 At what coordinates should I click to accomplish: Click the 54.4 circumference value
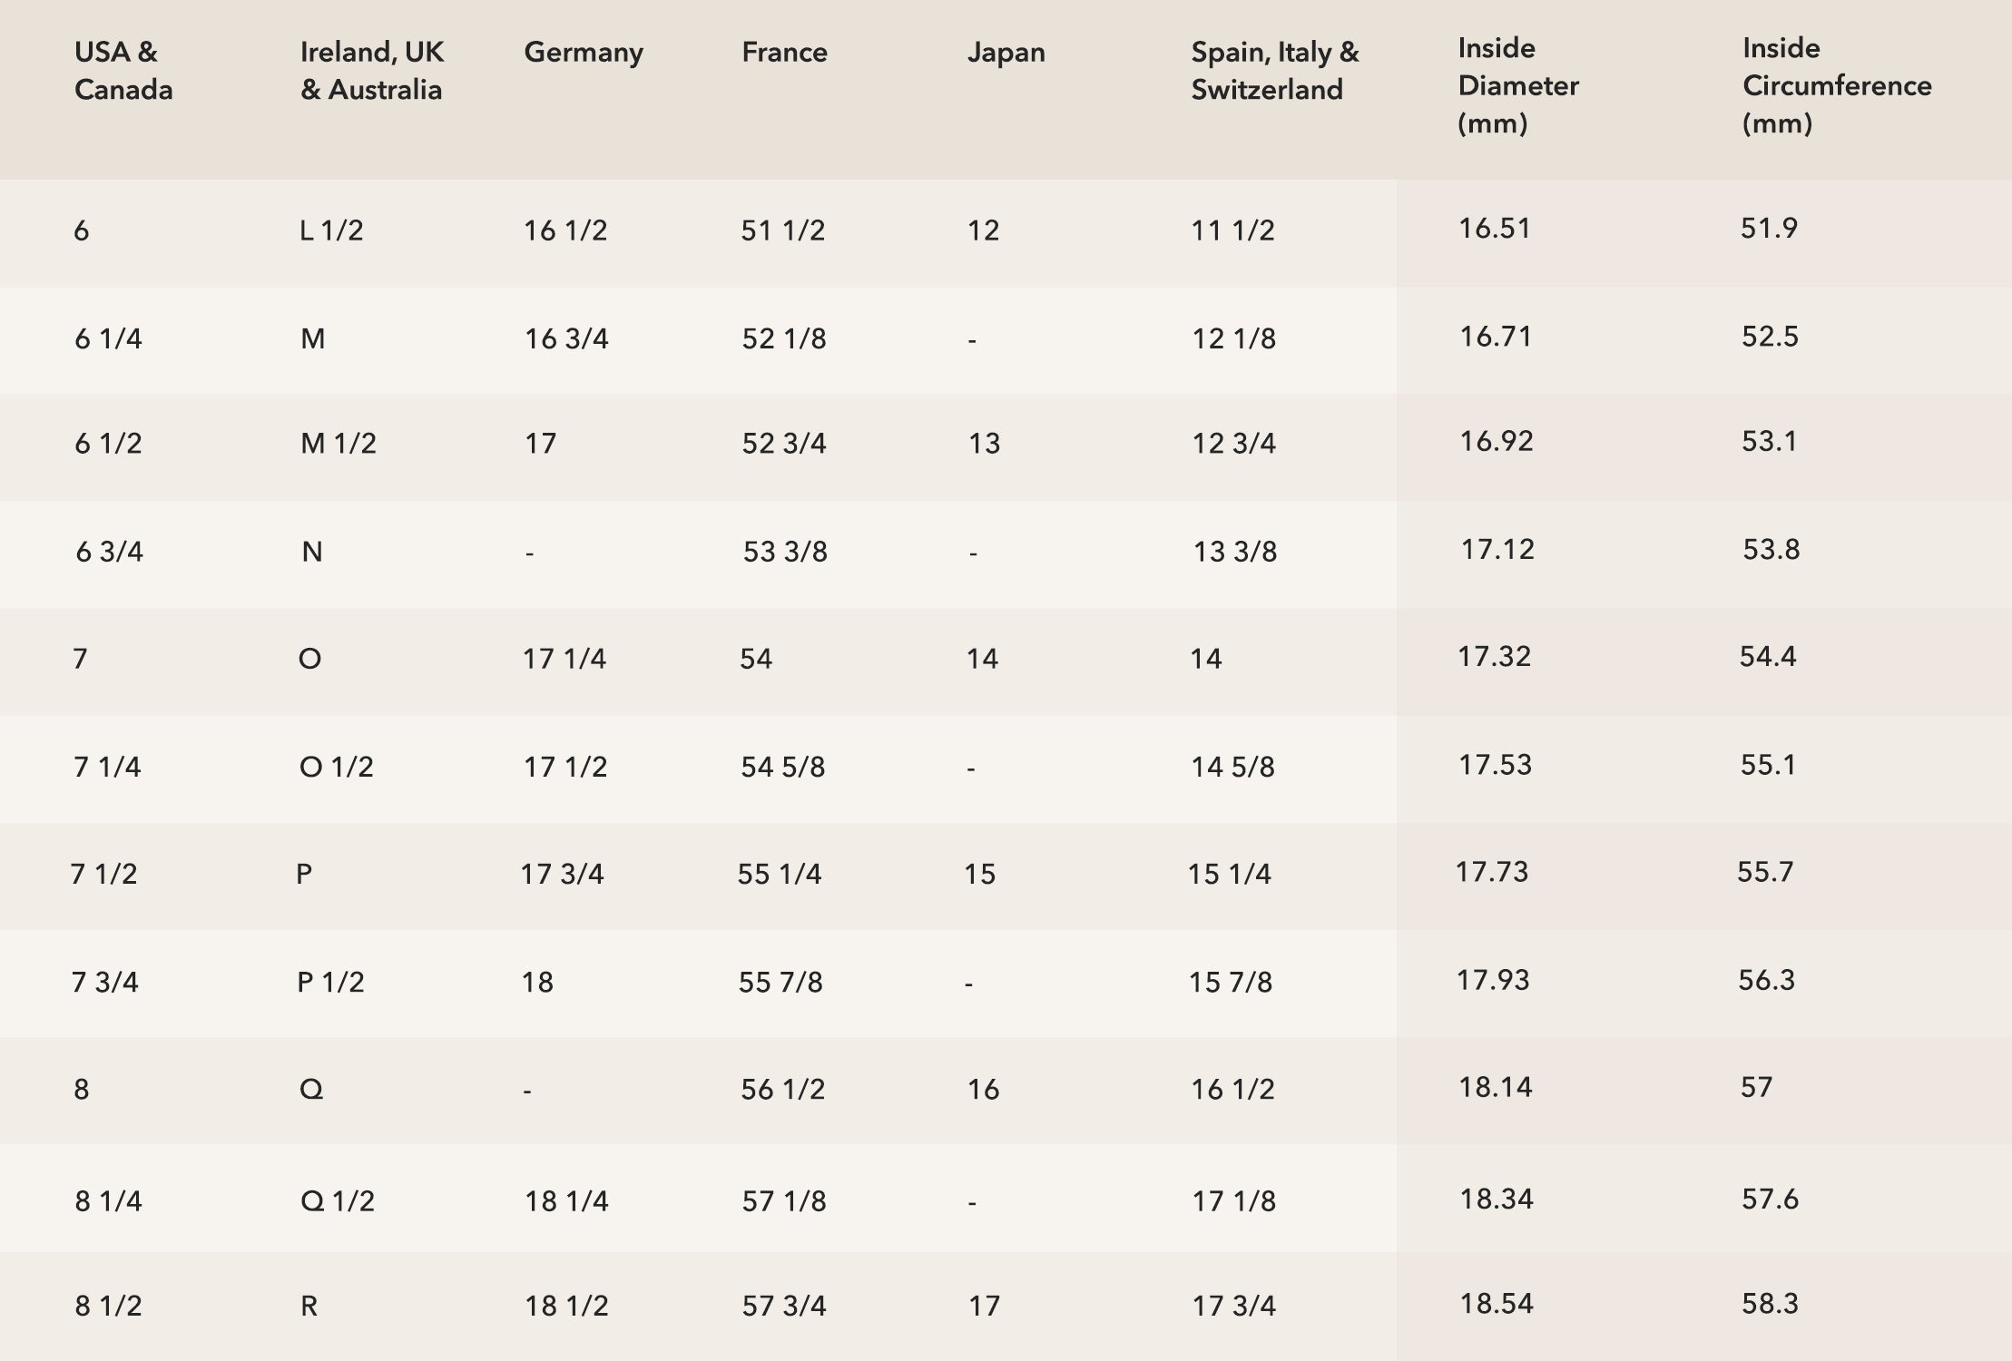(1767, 657)
